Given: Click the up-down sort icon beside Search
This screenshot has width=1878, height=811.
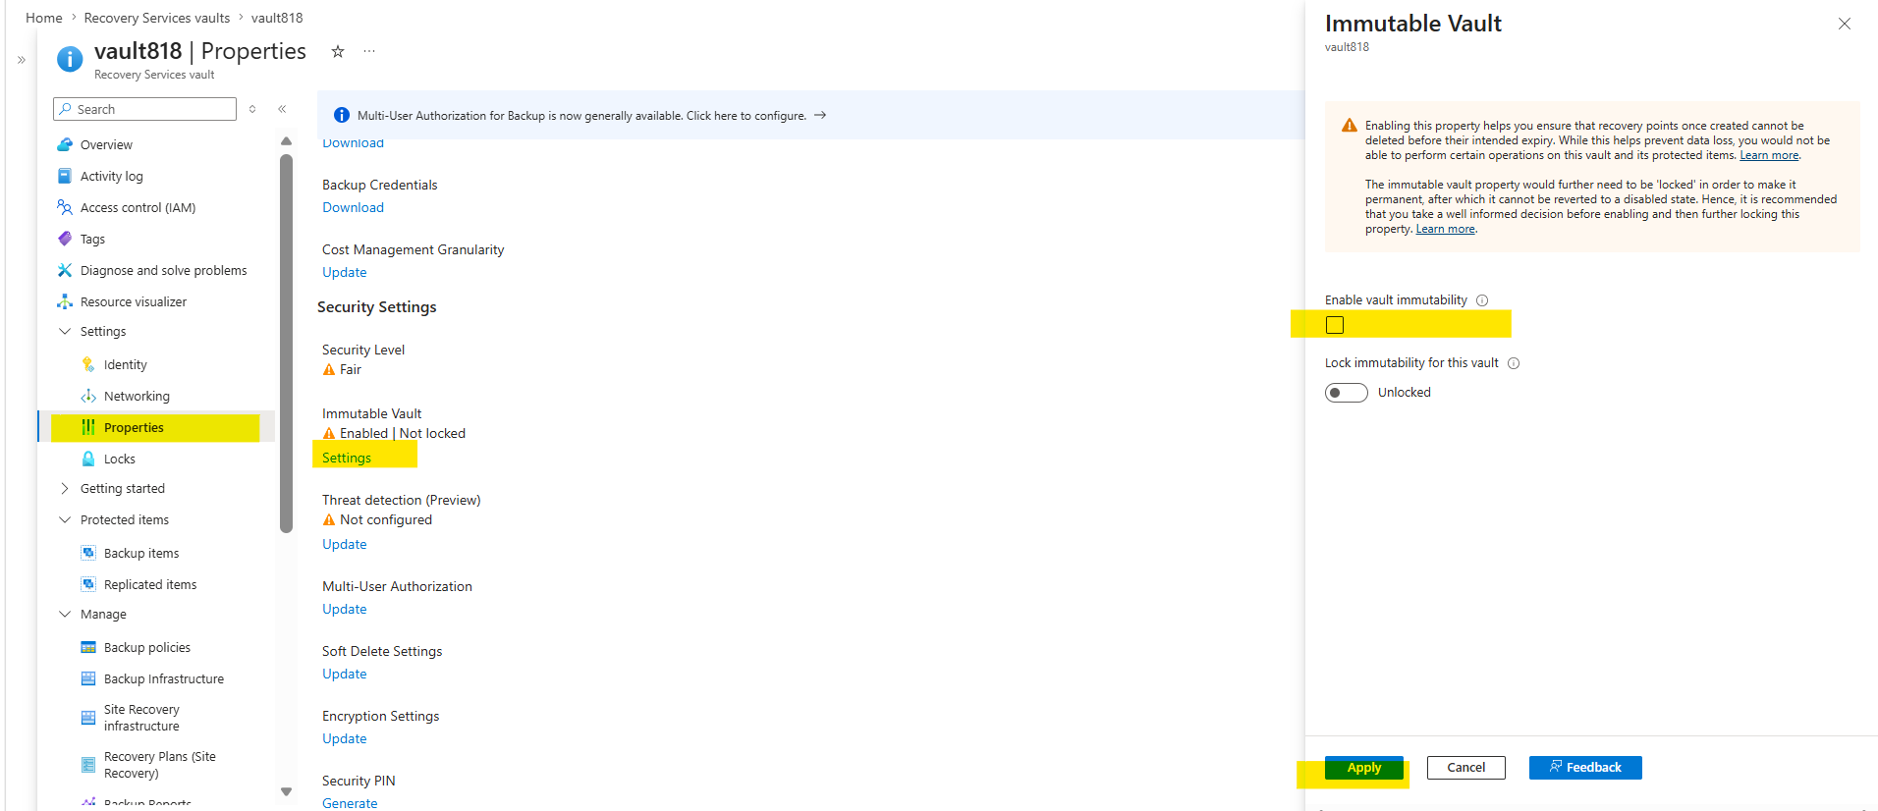Looking at the screenshot, I should (252, 109).
